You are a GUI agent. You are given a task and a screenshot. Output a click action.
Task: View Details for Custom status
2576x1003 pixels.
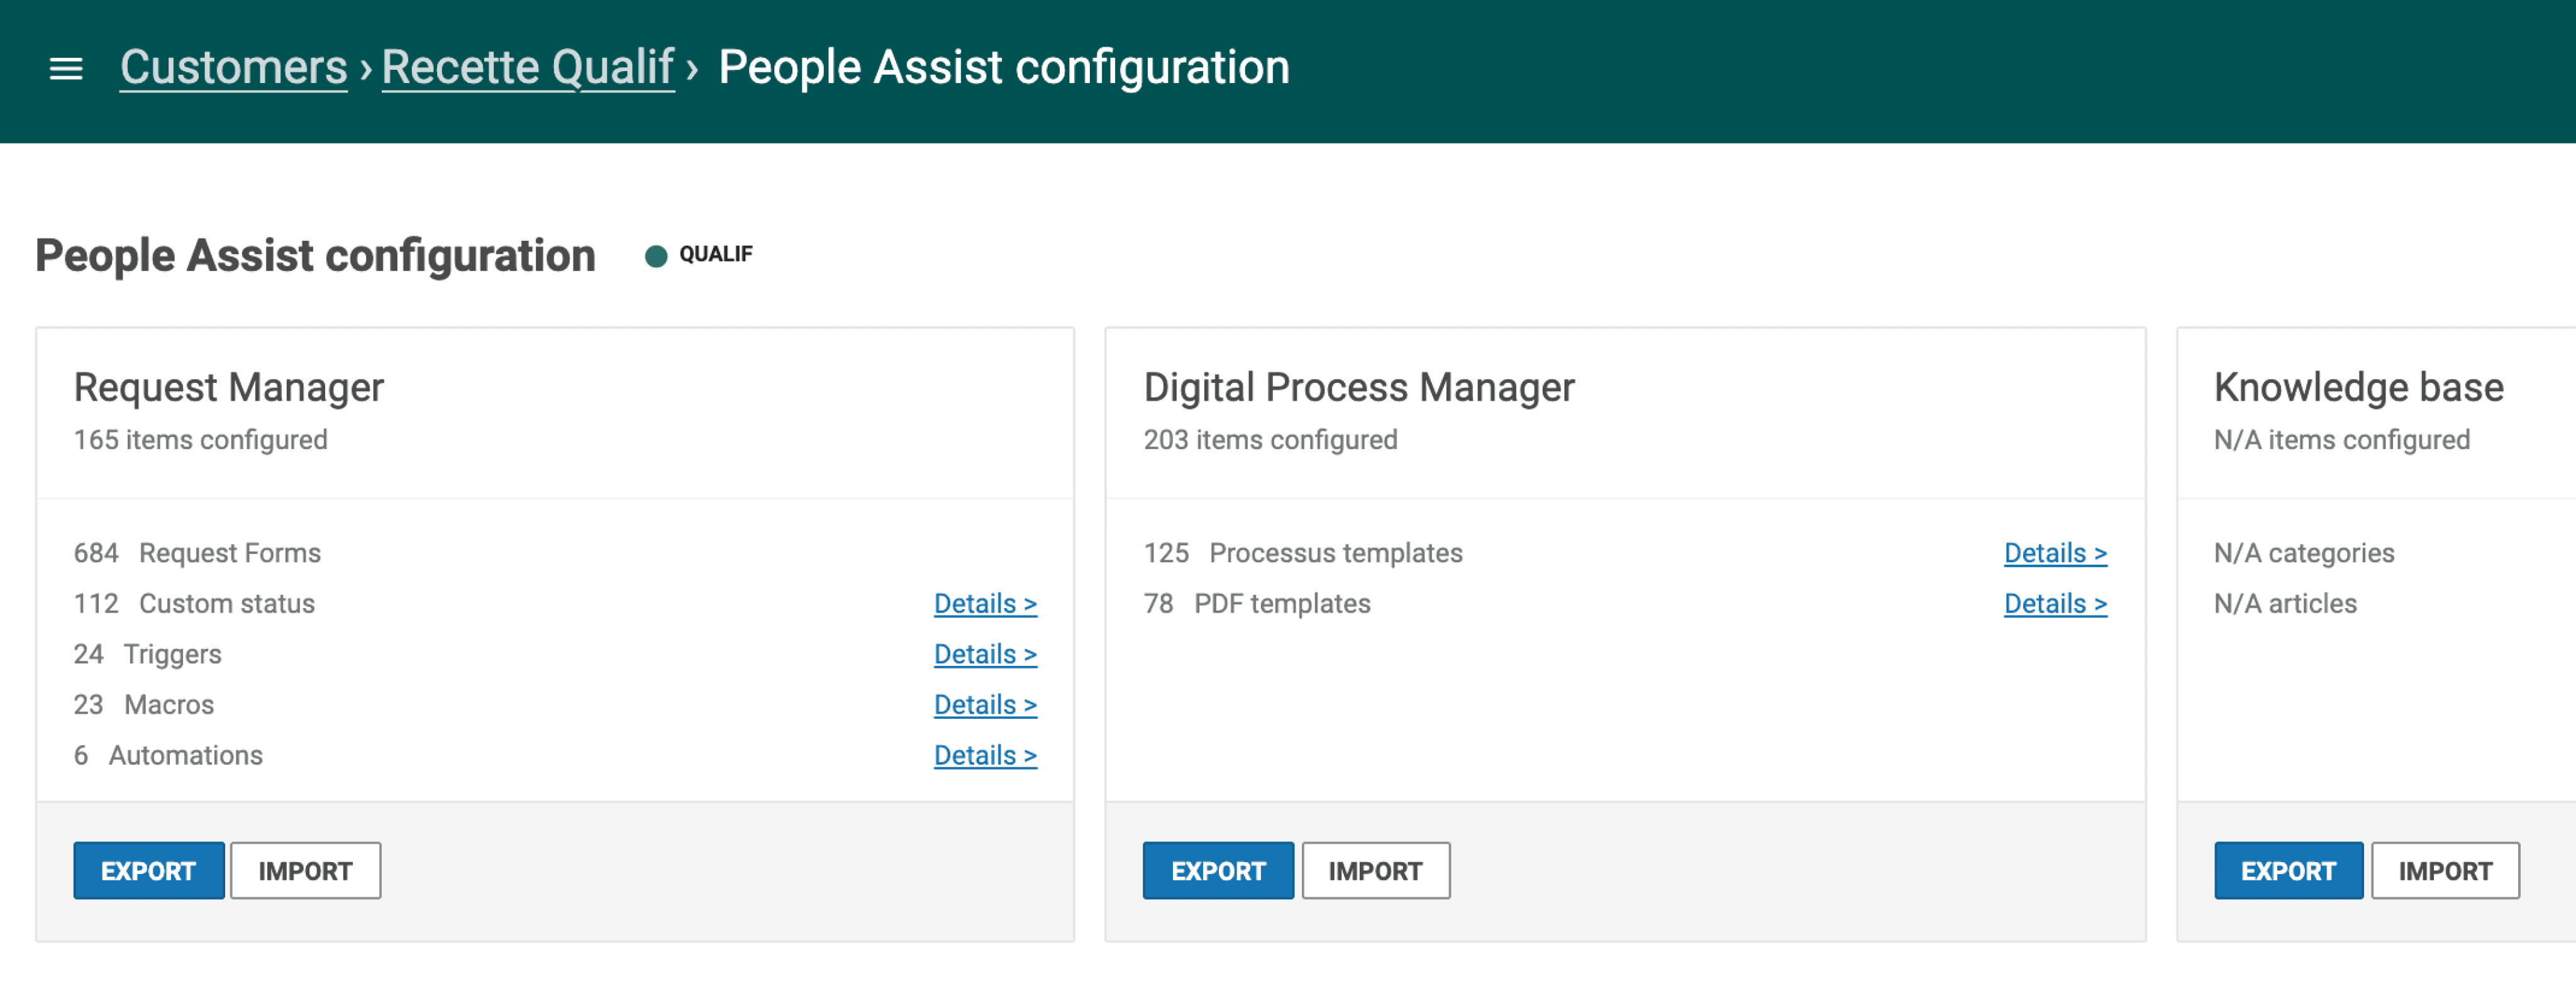[x=984, y=604]
